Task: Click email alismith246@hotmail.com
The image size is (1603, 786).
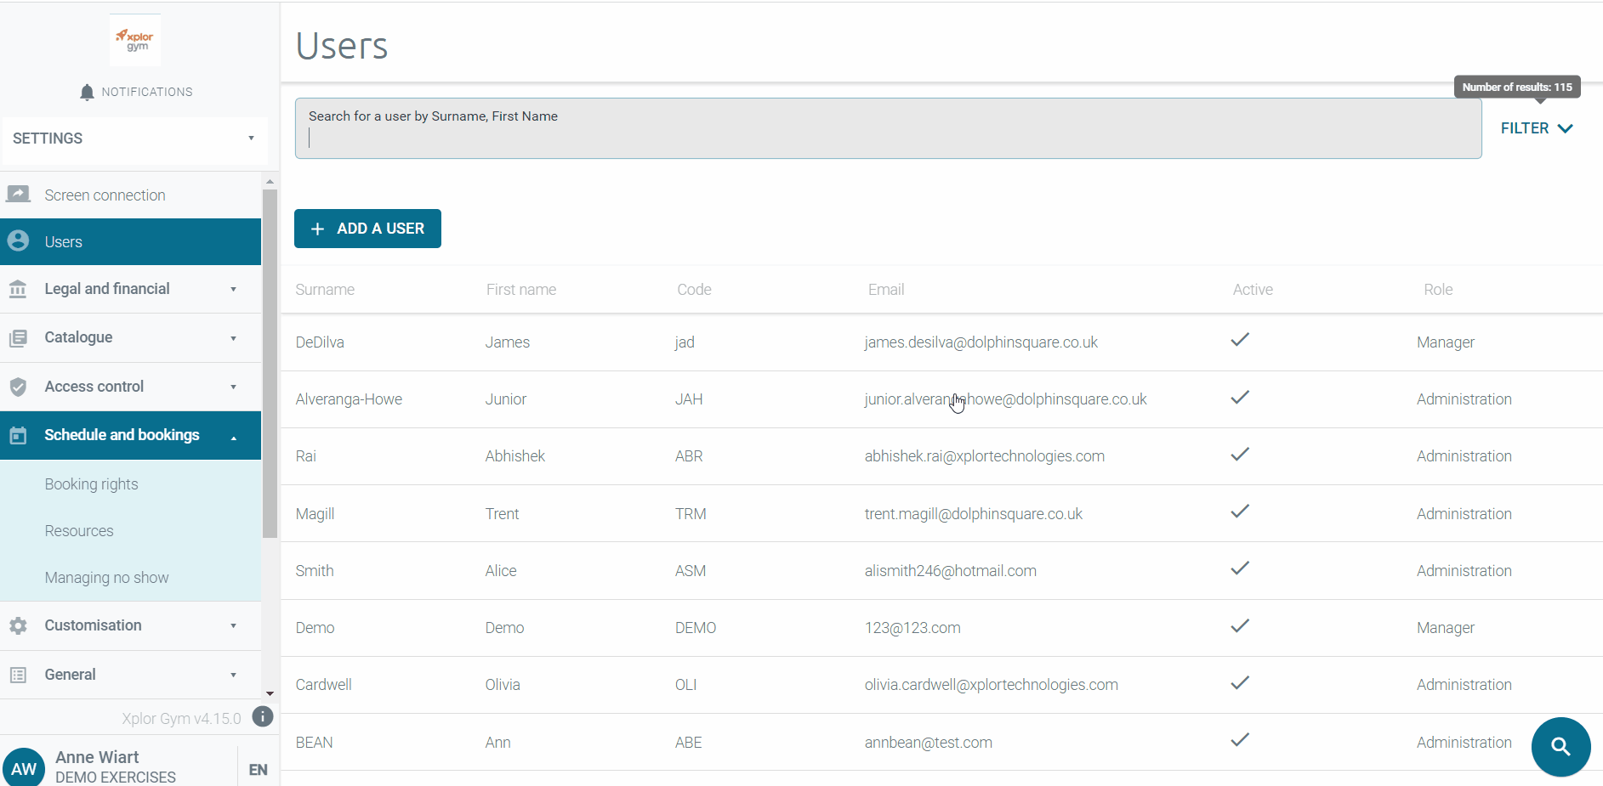Action: (x=950, y=571)
